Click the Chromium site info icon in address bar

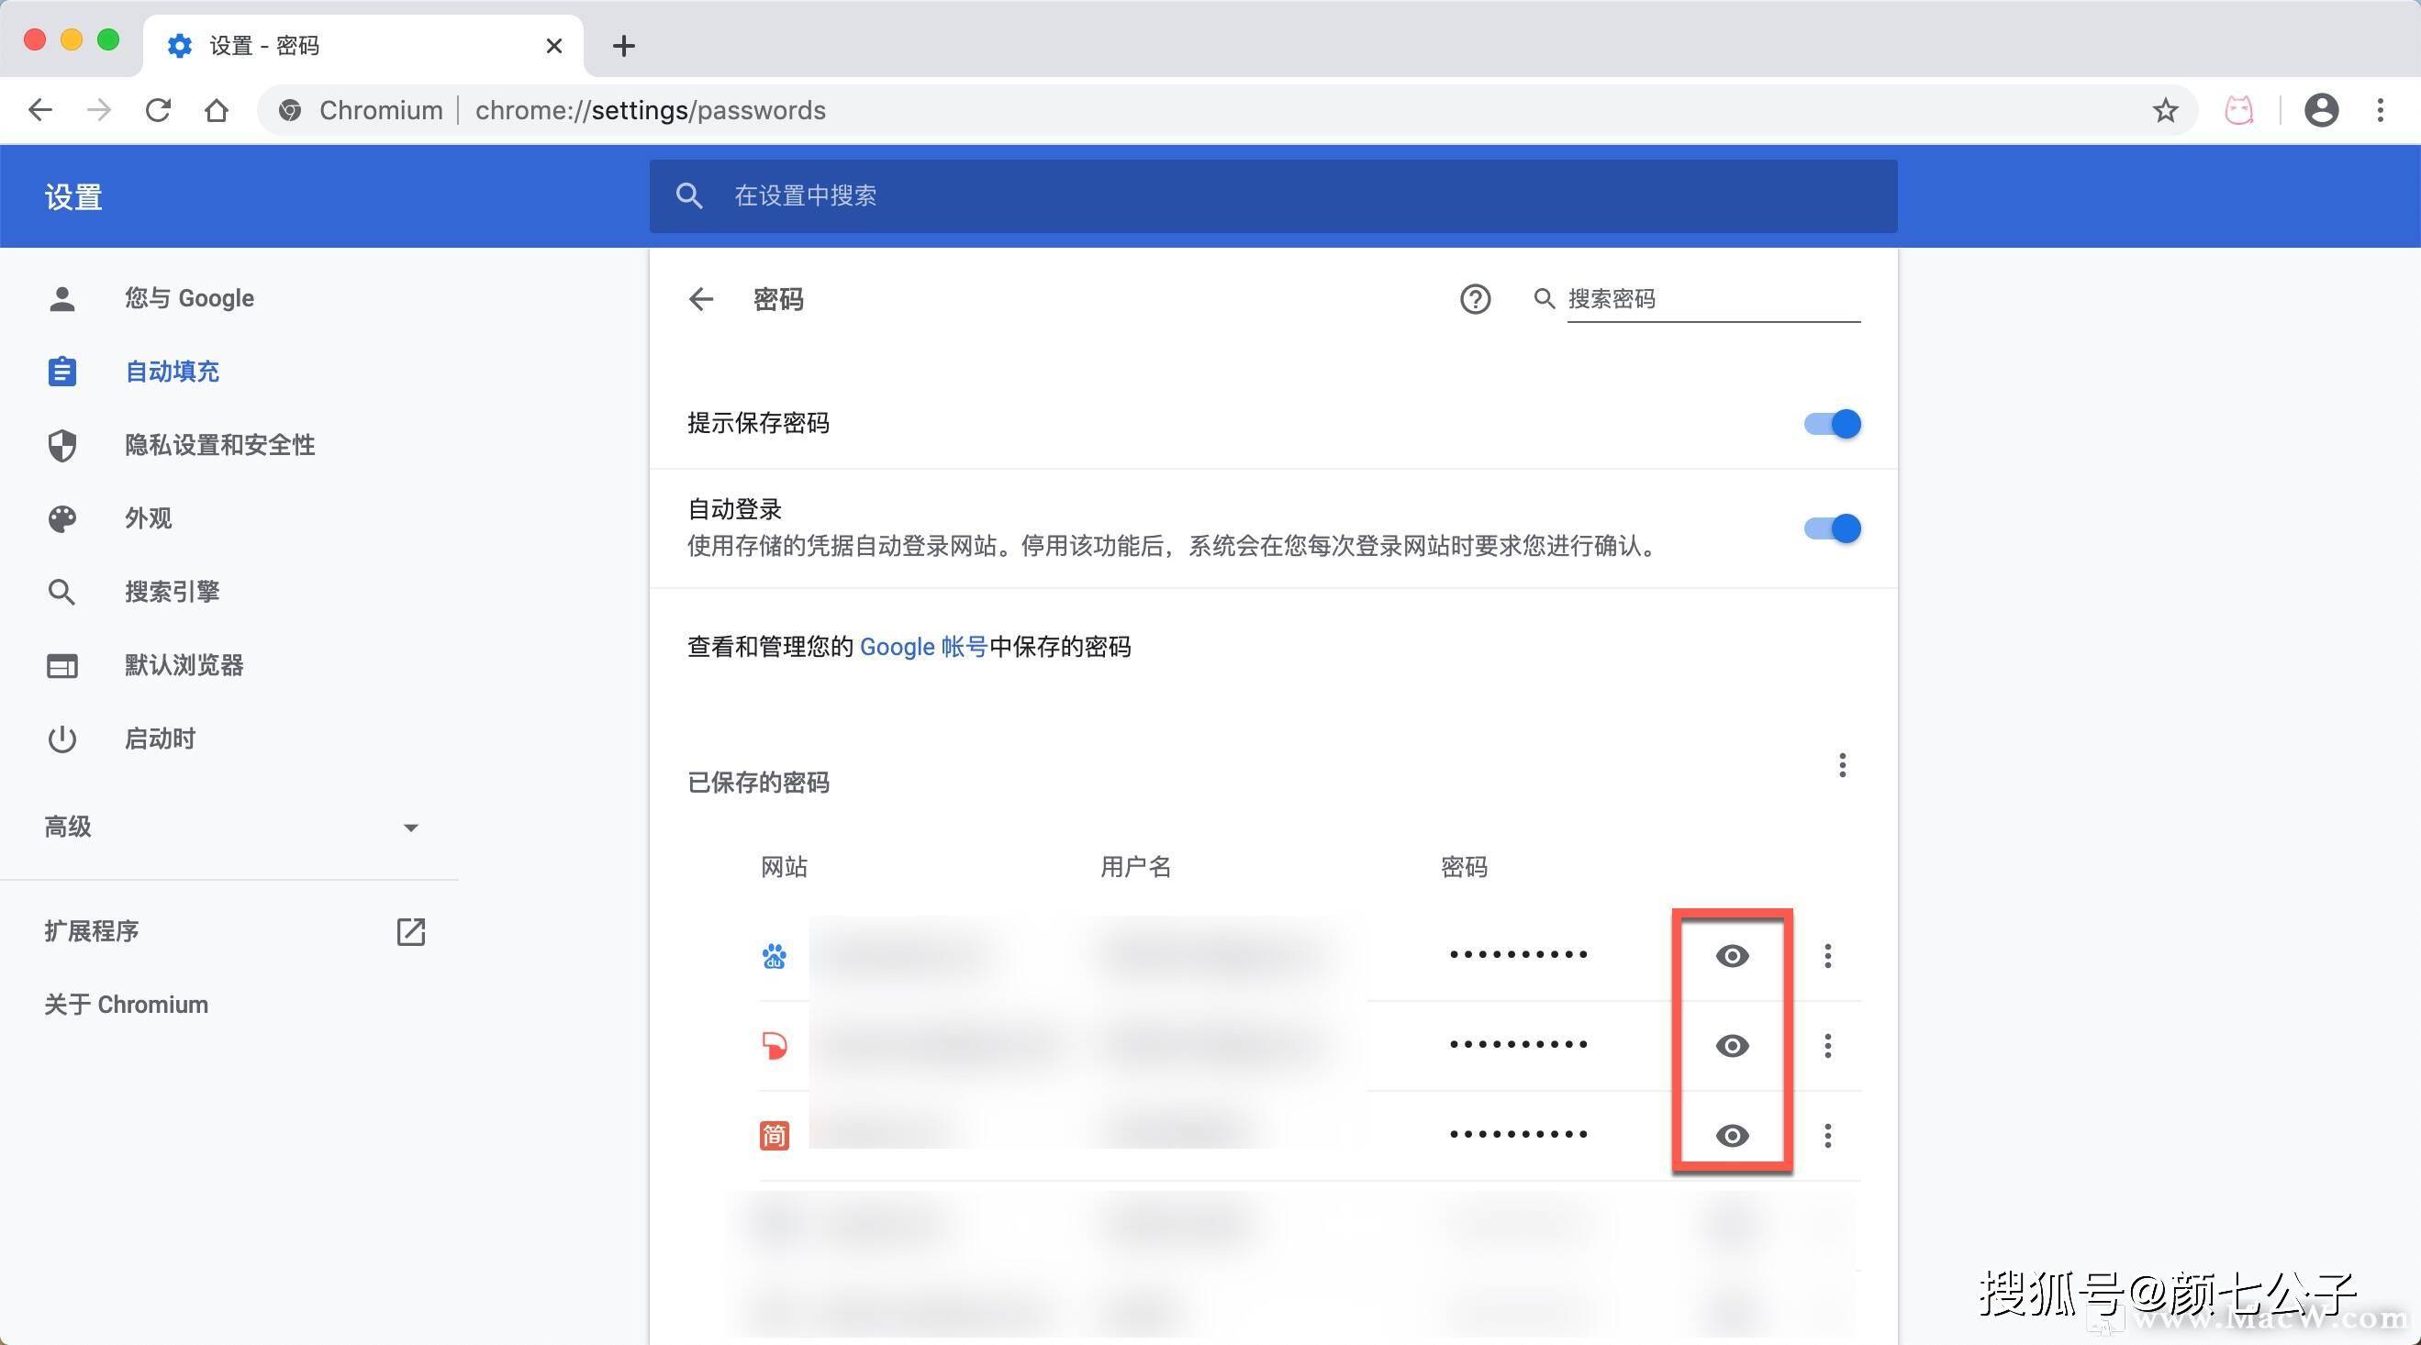click(289, 111)
